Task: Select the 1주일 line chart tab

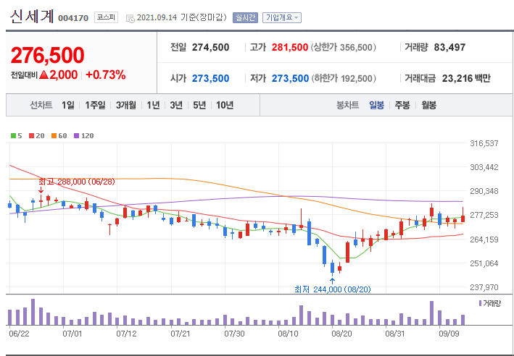Action: point(95,105)
